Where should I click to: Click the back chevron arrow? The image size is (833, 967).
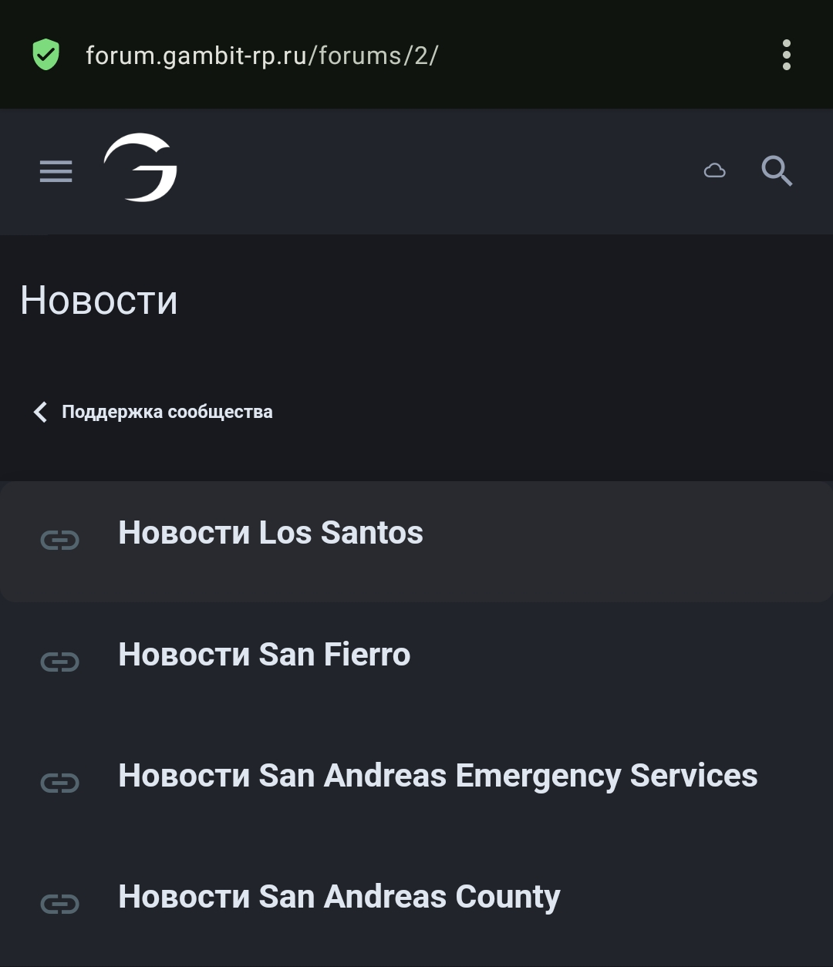[41, 412]
